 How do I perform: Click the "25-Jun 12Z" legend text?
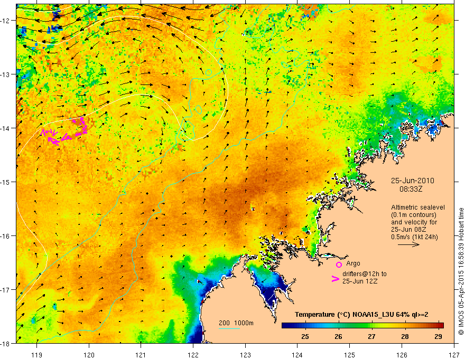pyautogui.click(x=360, y=281)
